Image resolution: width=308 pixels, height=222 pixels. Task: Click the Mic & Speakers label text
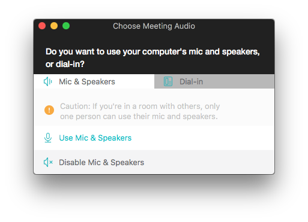(87, 82)
